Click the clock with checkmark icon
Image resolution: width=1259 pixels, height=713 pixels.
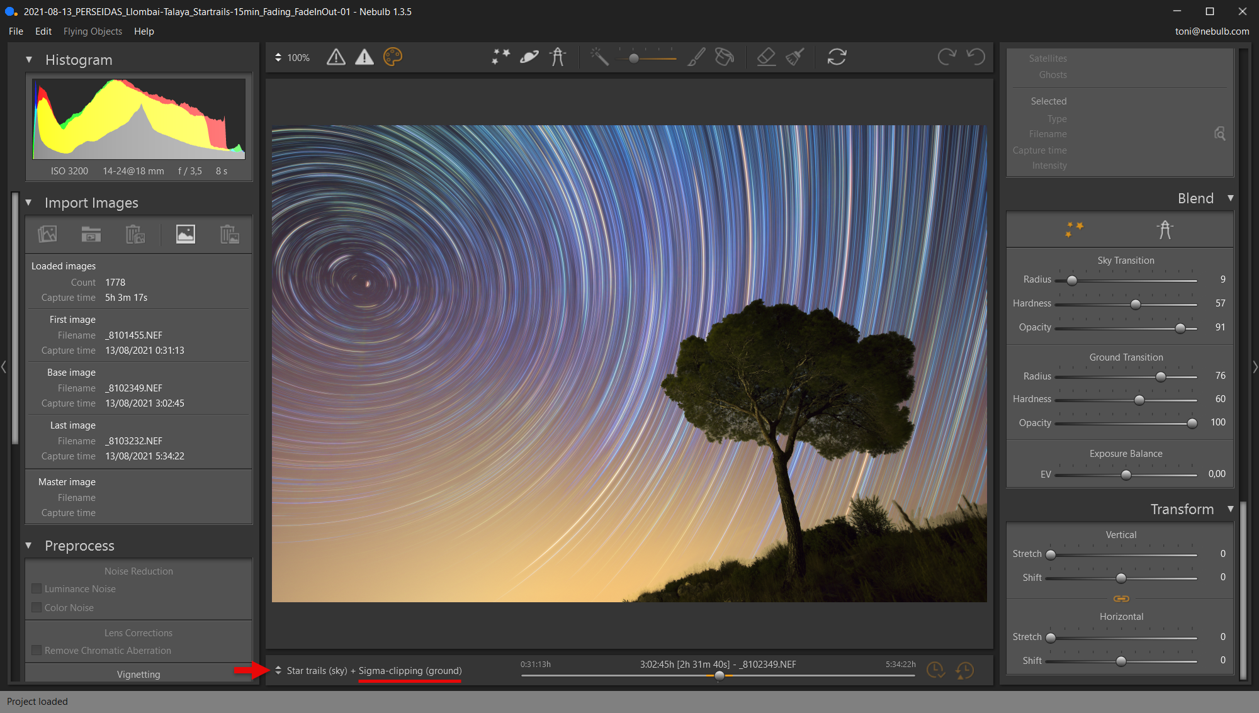pos(936,670)
